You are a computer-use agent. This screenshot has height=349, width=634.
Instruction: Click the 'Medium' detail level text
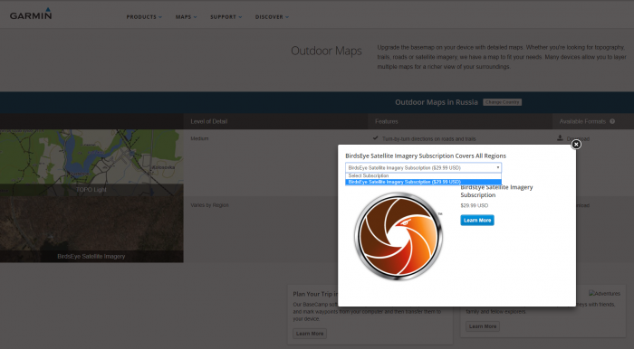(200, 138)
